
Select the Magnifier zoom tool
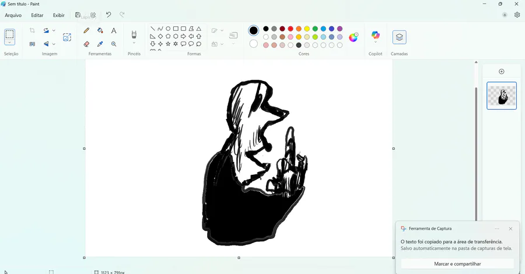click(114, 44)
